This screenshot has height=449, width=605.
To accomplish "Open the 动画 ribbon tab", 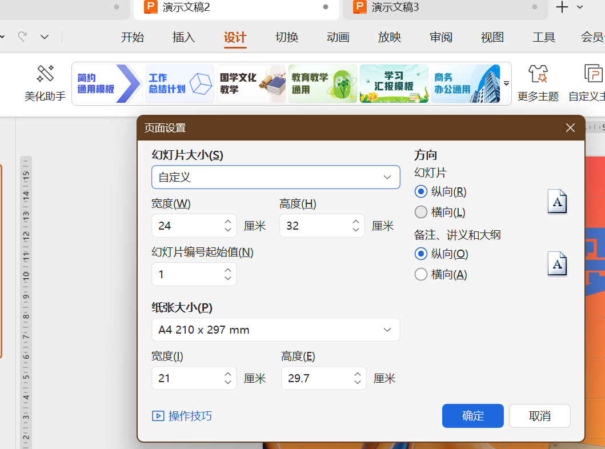I will 338,38.
